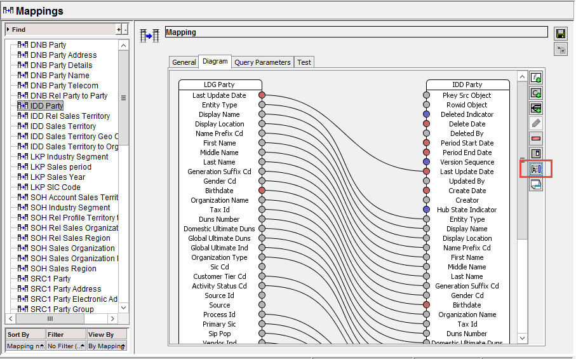Click the Entity Type field in LDG Party

(x=219, y=105)
